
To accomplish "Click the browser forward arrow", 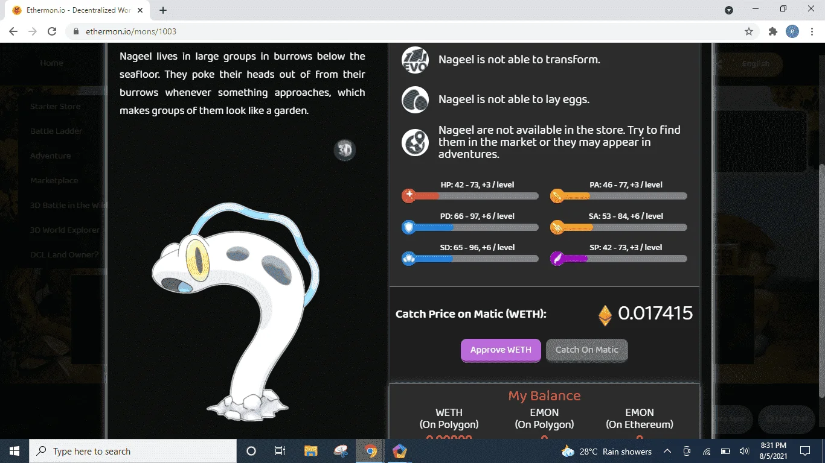I will [33, 31].
